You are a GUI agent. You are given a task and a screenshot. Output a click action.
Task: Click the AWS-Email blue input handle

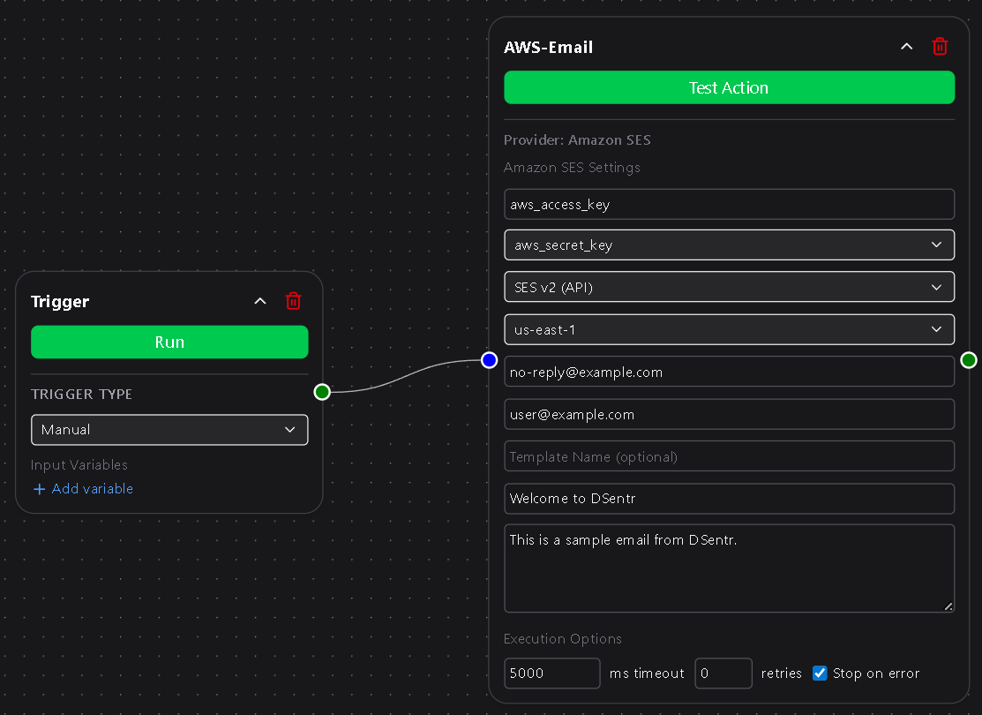pos(489,359)
